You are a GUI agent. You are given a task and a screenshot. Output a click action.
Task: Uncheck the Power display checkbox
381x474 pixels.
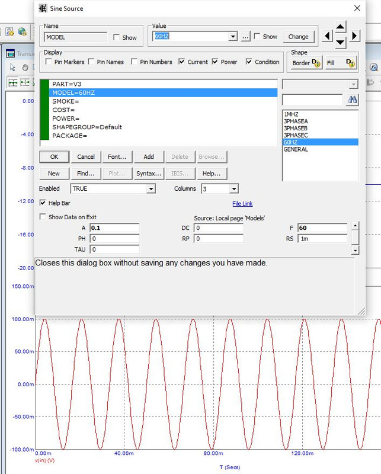tap(215, 62)
